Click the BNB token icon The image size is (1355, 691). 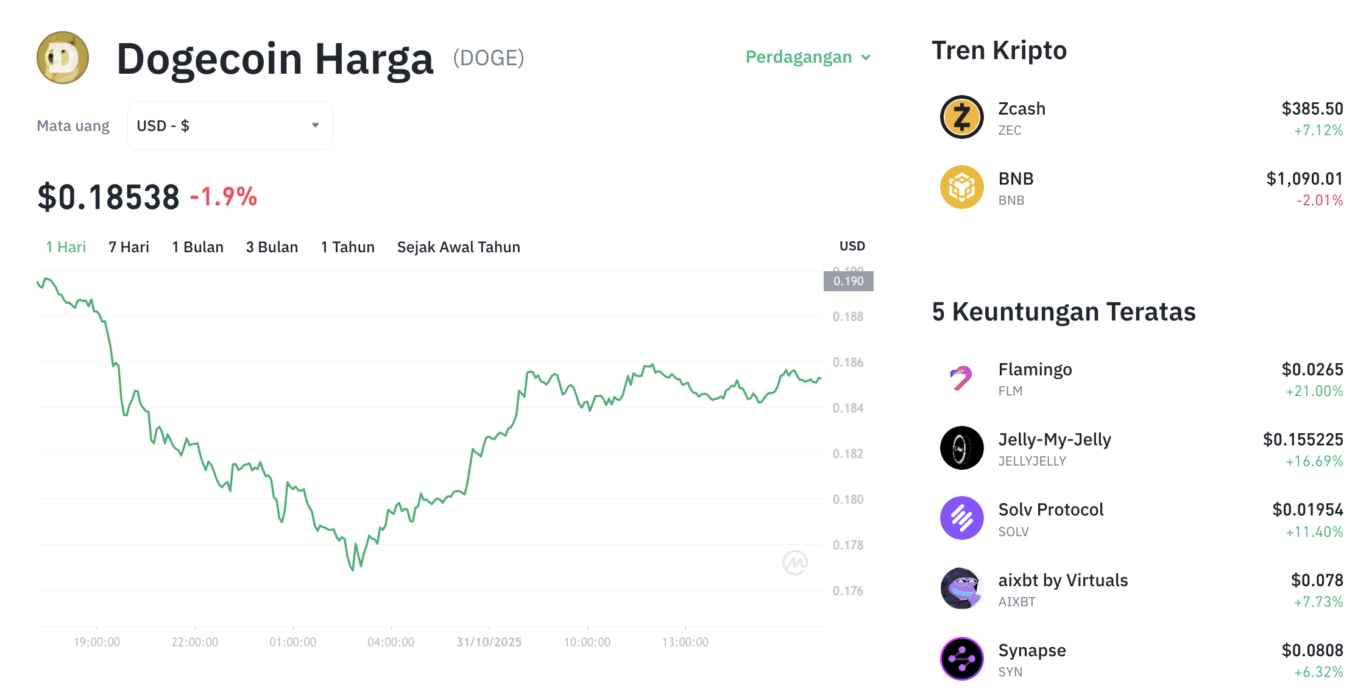click(x=961, y=187)
